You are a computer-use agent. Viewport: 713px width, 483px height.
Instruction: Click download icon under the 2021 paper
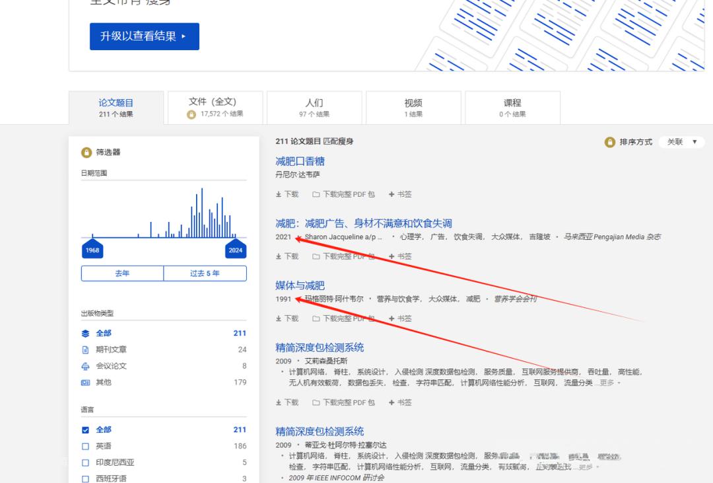point(279,257)
